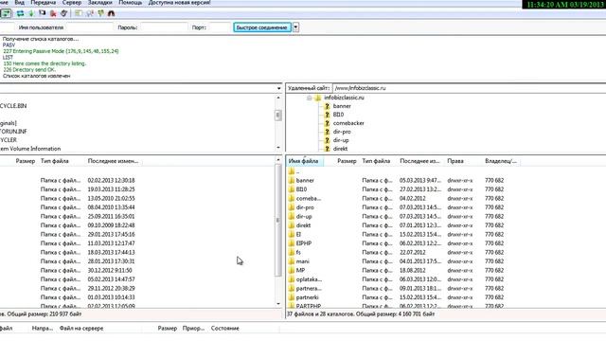Click the ВI10 folder icon in remote list
Image resolution: width=606 pixels, height=341 pixels.
point(292,189)
